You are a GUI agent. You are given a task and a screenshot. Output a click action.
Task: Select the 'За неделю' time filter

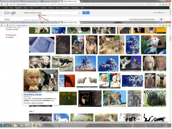click(x=10, y=37)
